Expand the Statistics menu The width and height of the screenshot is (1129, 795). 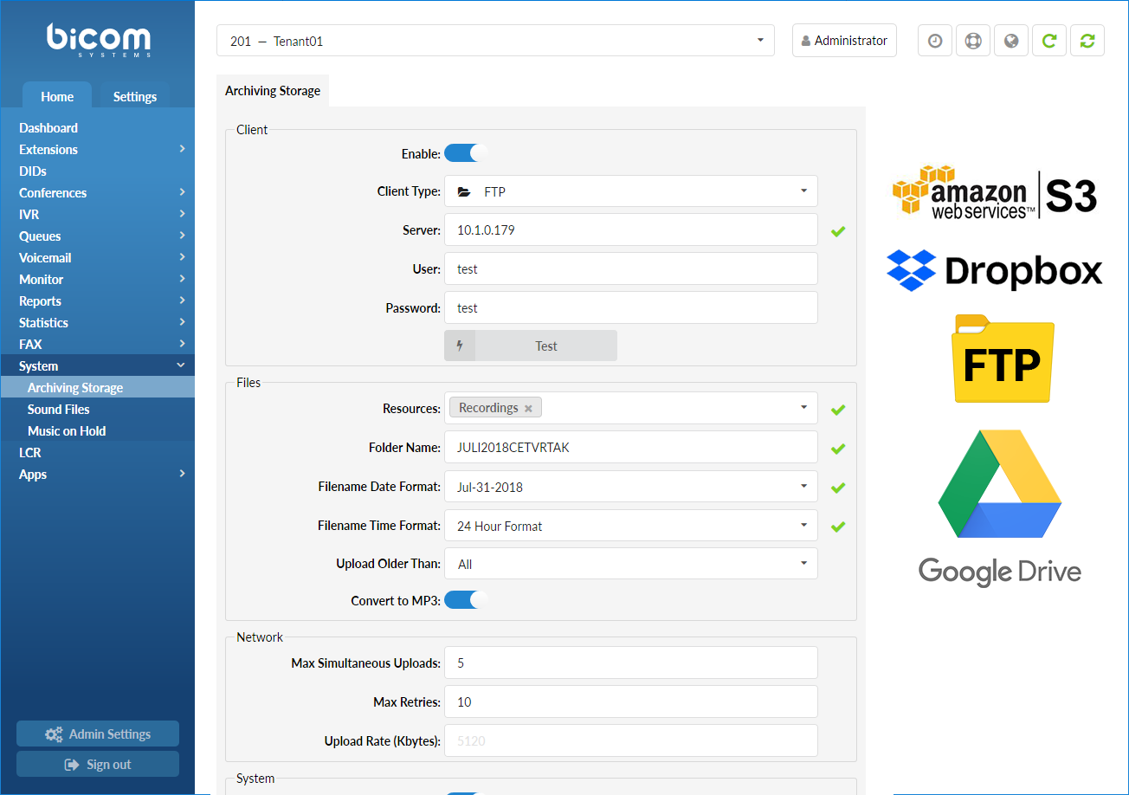[97, 322]
